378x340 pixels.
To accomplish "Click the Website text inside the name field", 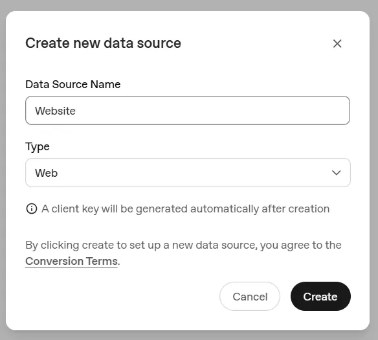I will [55, 111].
